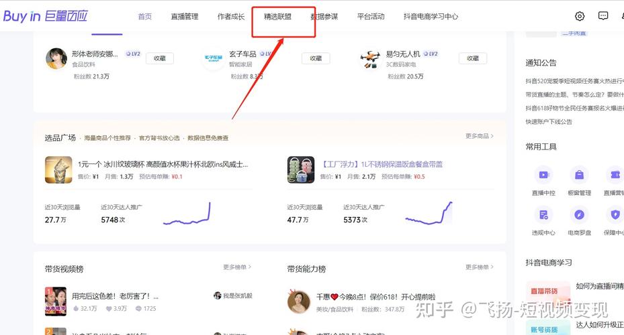Click 收藏 button for 易匀无人机
The image size is (624, 335).
[x=473, y=58]
